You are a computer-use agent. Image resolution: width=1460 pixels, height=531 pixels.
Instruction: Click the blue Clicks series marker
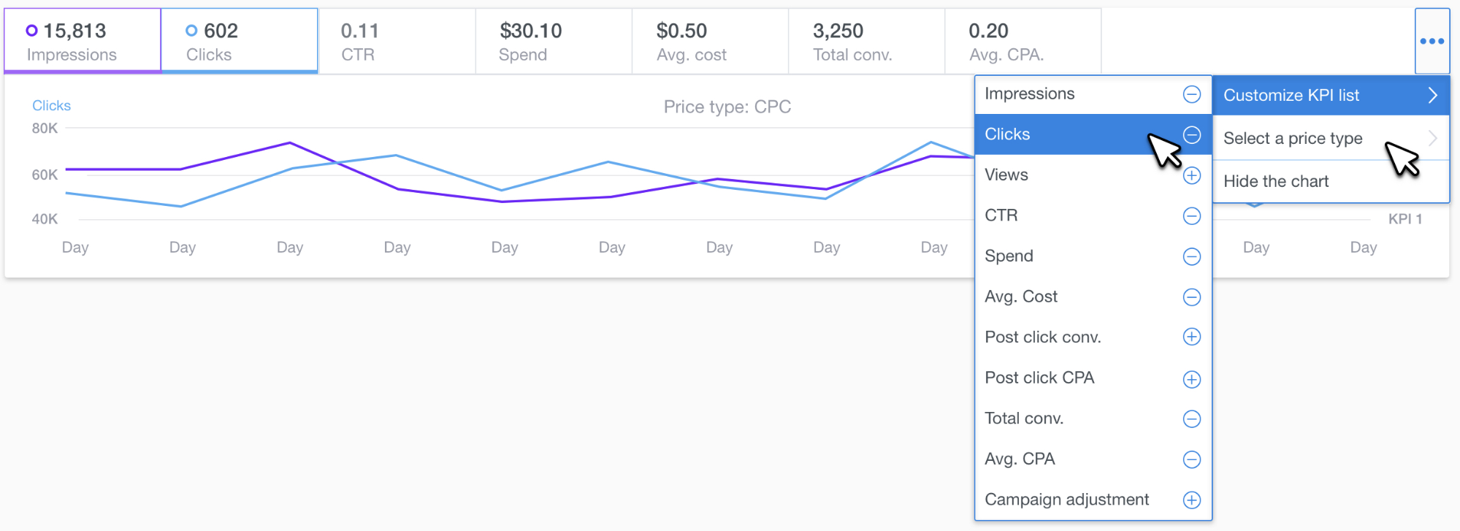point(191,31)
